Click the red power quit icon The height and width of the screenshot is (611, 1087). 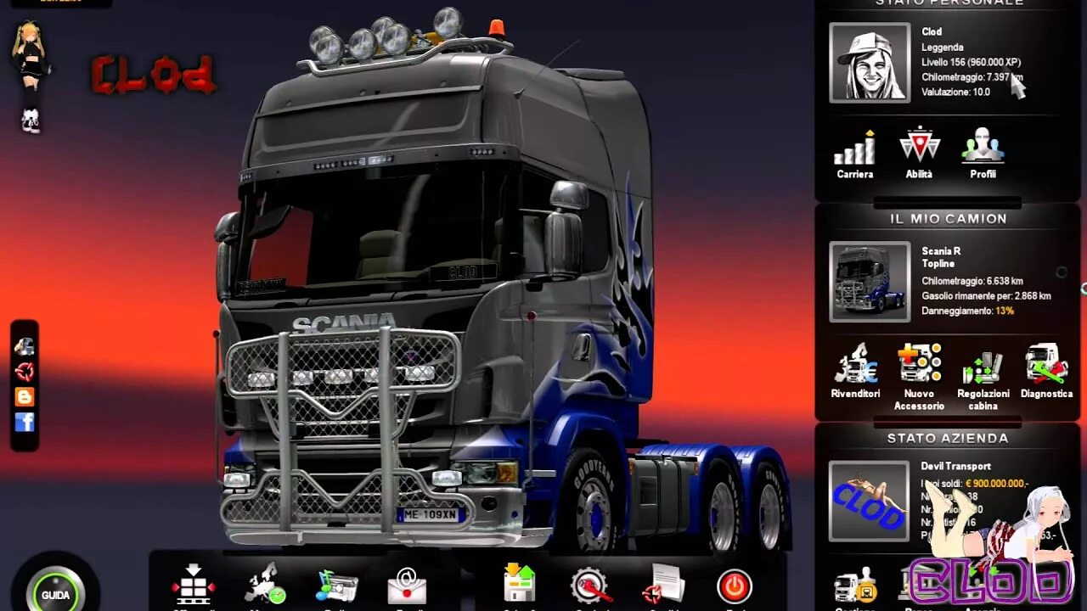click(x=735, y=586)
